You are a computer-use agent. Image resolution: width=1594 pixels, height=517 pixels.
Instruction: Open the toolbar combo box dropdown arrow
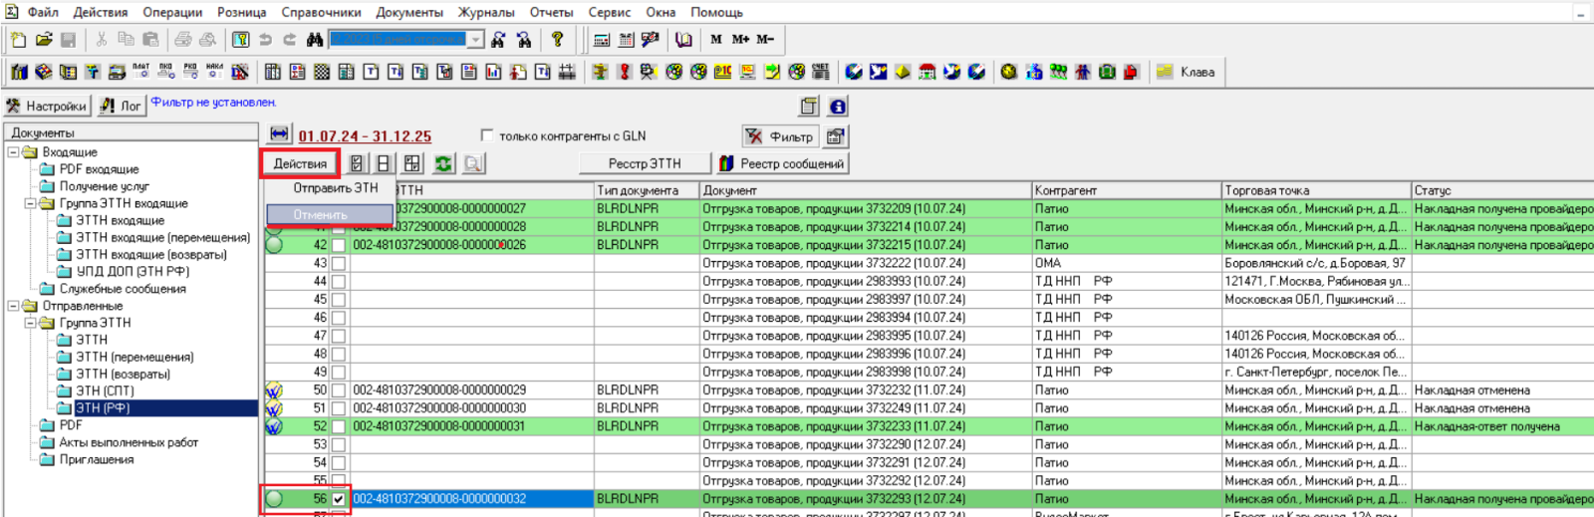click(476, 40)
